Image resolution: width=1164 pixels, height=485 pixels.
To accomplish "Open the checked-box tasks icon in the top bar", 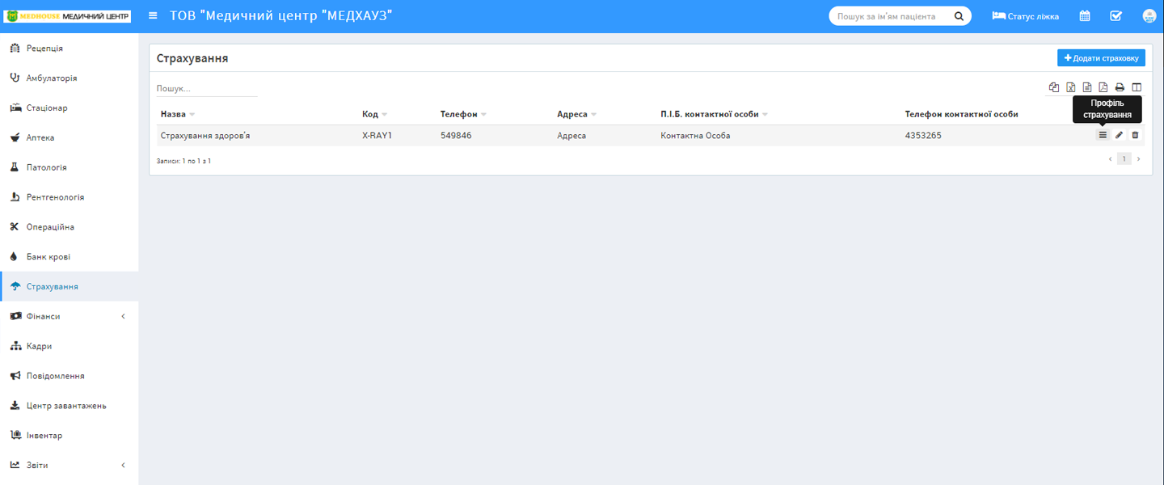I will tap(1115, 16).
